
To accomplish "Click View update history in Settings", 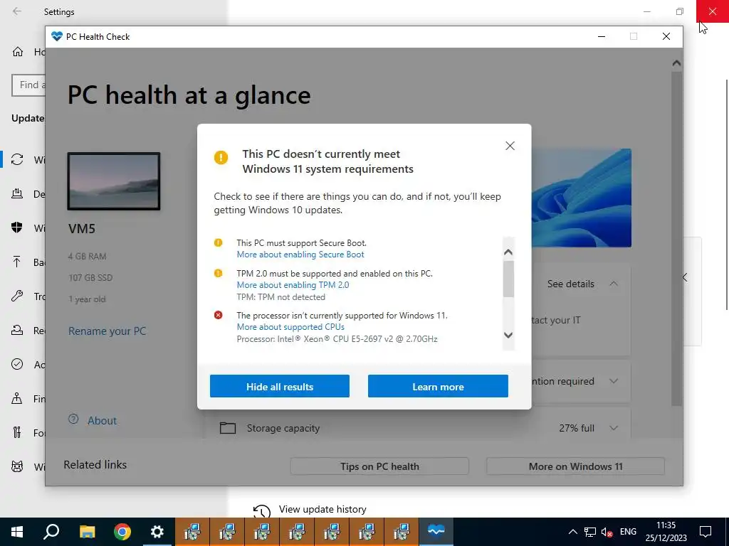I will click(x=322, y=509).
